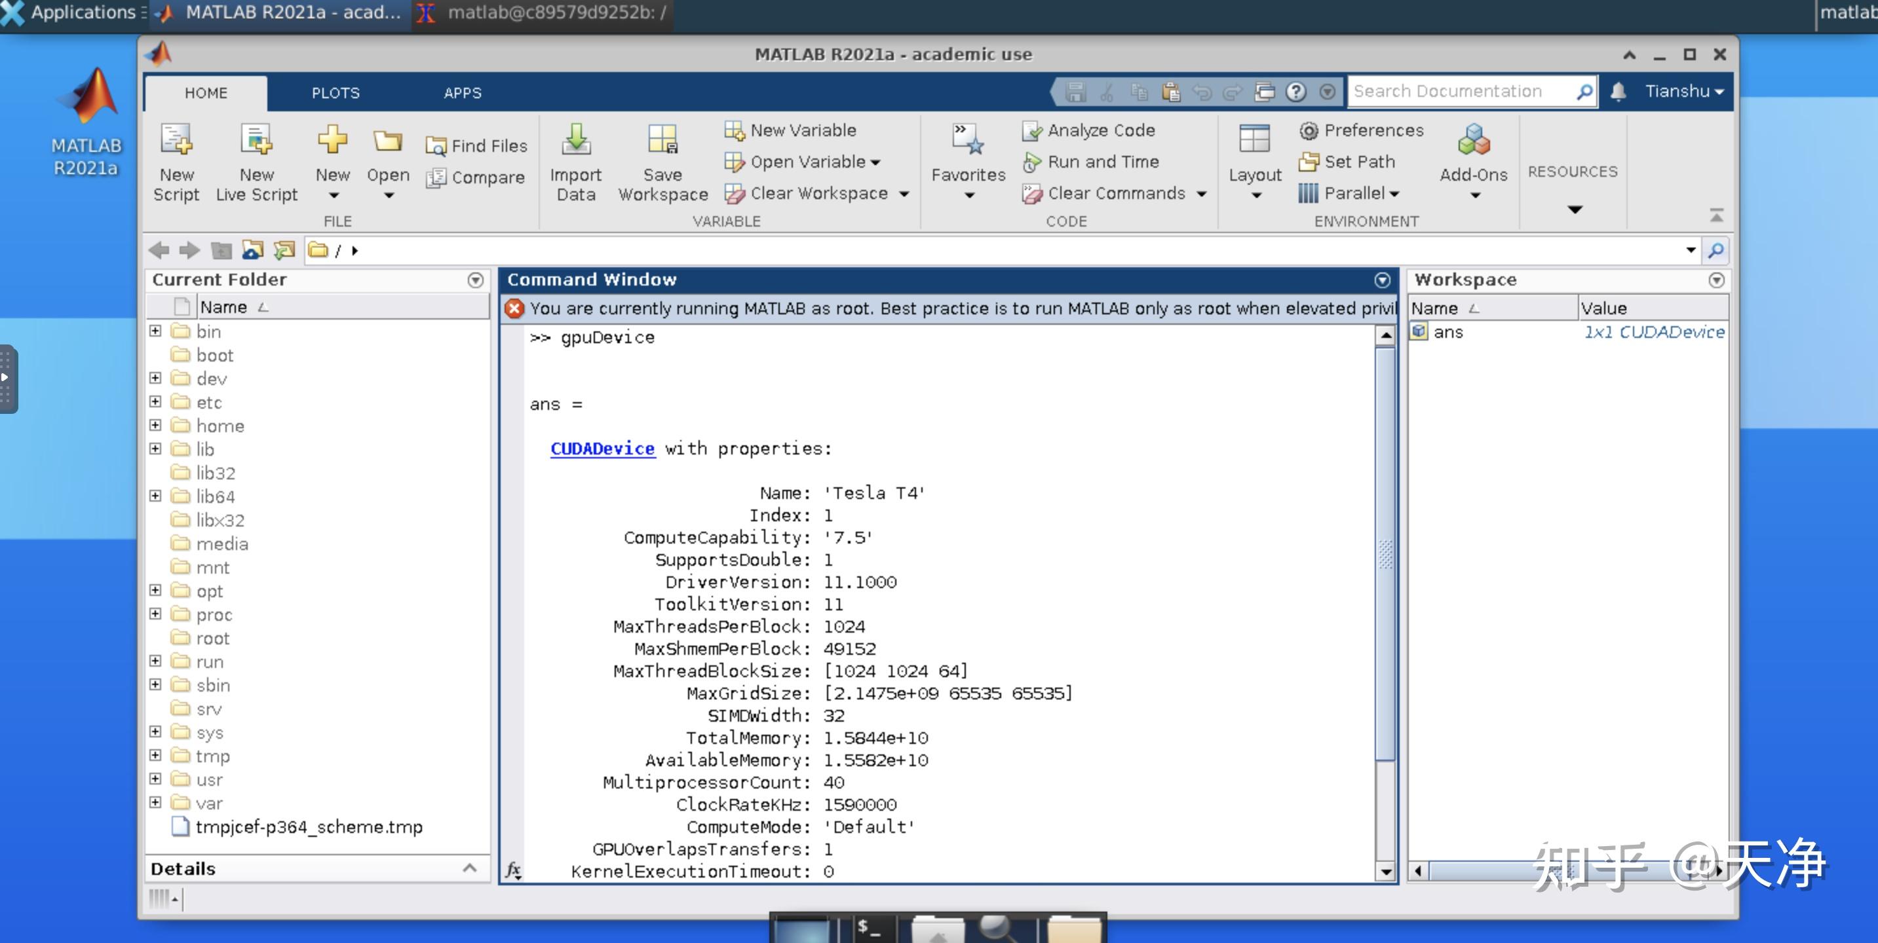The image size is (1878, 943).
Task: Open MATLAB Preferences
Action: [1362, 130]
